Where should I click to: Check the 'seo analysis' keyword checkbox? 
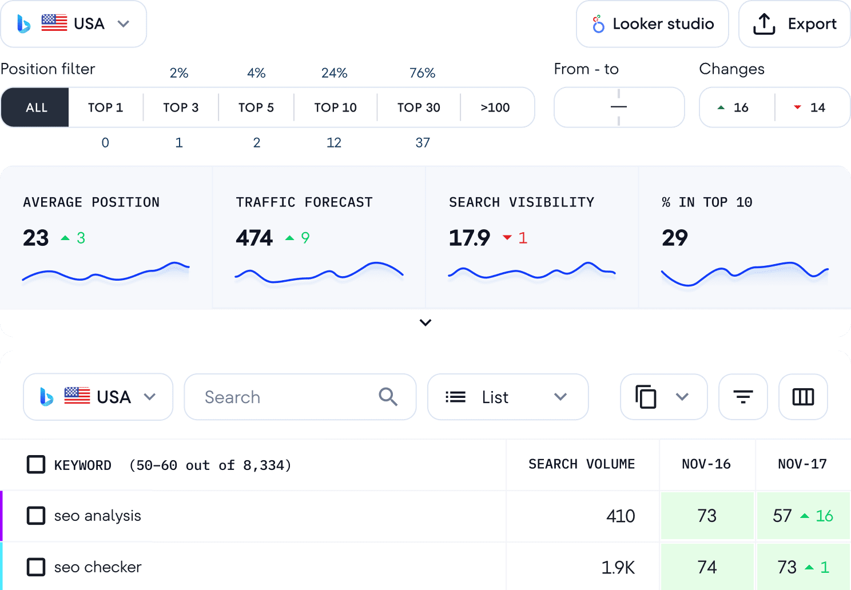(36, 516)
